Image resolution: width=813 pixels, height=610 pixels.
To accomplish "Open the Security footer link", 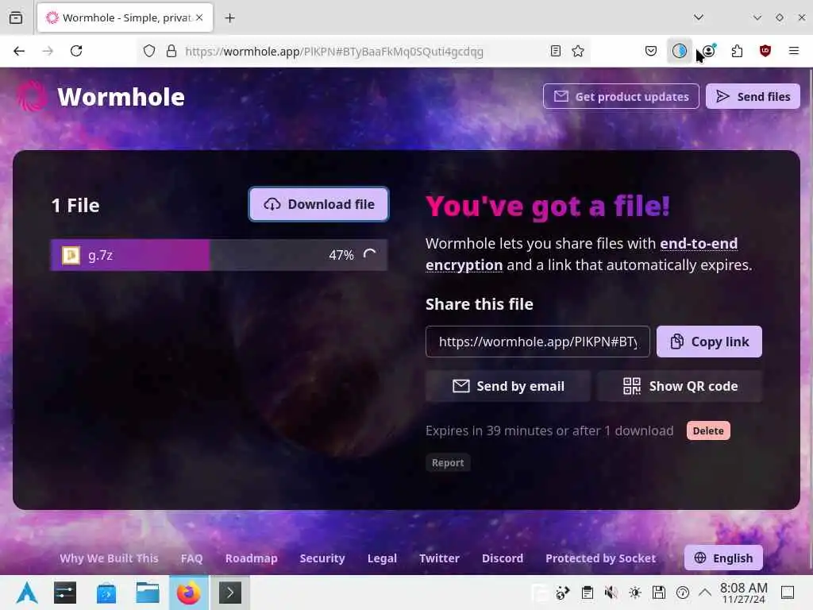I will [322, 558].
